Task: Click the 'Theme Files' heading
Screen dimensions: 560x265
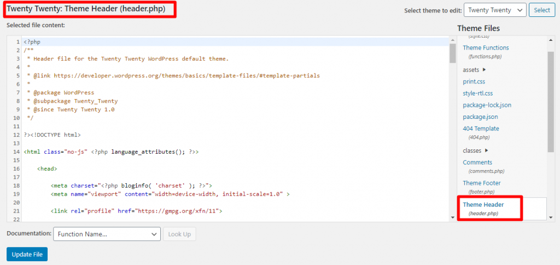Action: click(x=479, y=28)
